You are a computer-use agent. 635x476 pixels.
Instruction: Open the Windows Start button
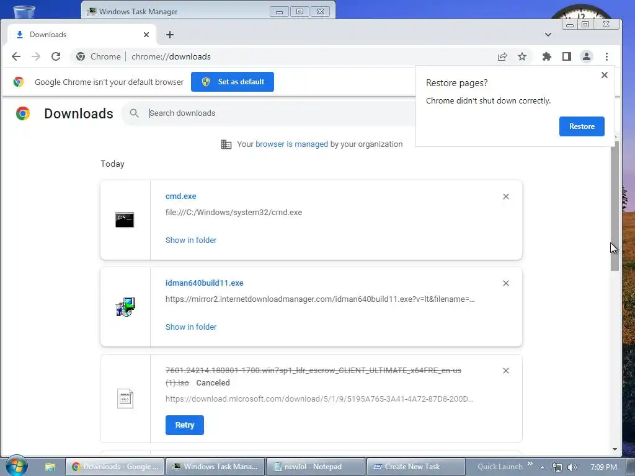[17, 466]
